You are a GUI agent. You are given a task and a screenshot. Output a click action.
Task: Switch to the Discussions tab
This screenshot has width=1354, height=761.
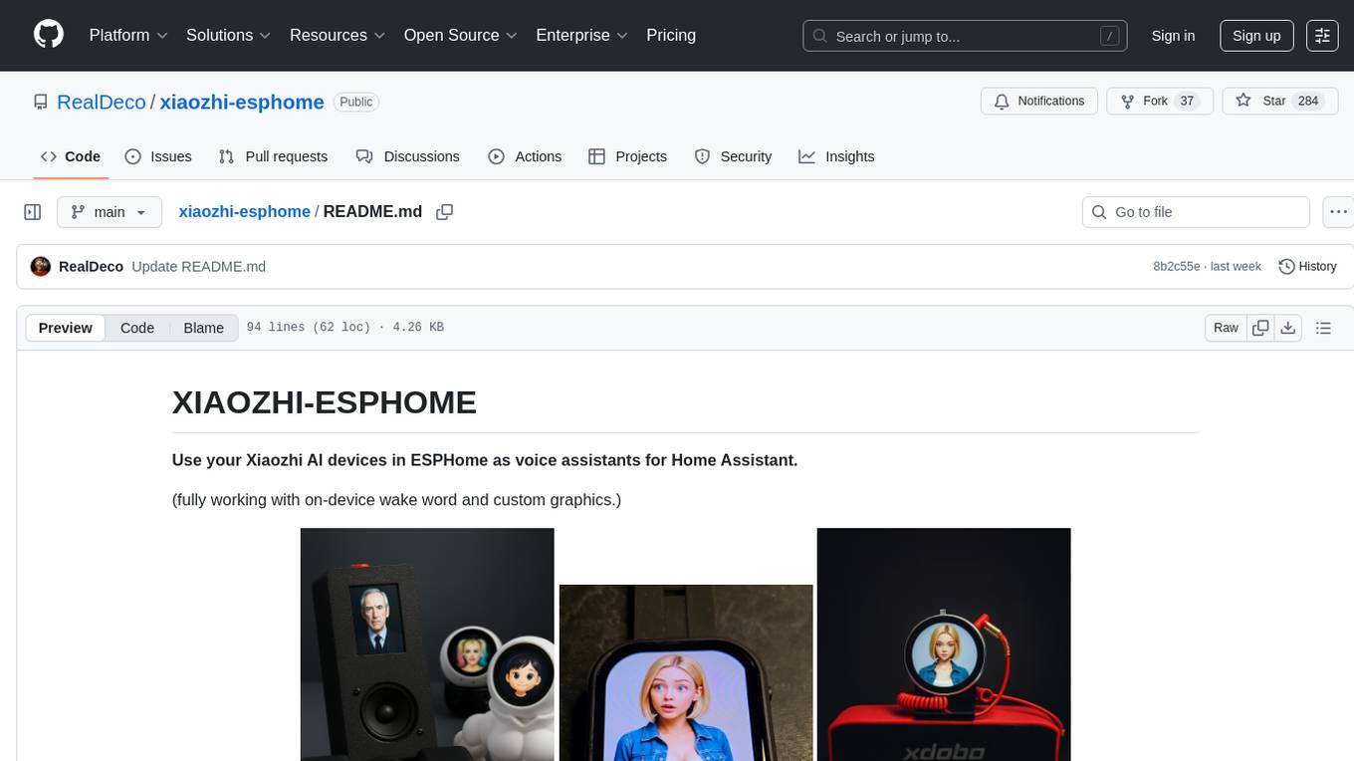click(408, 156)
